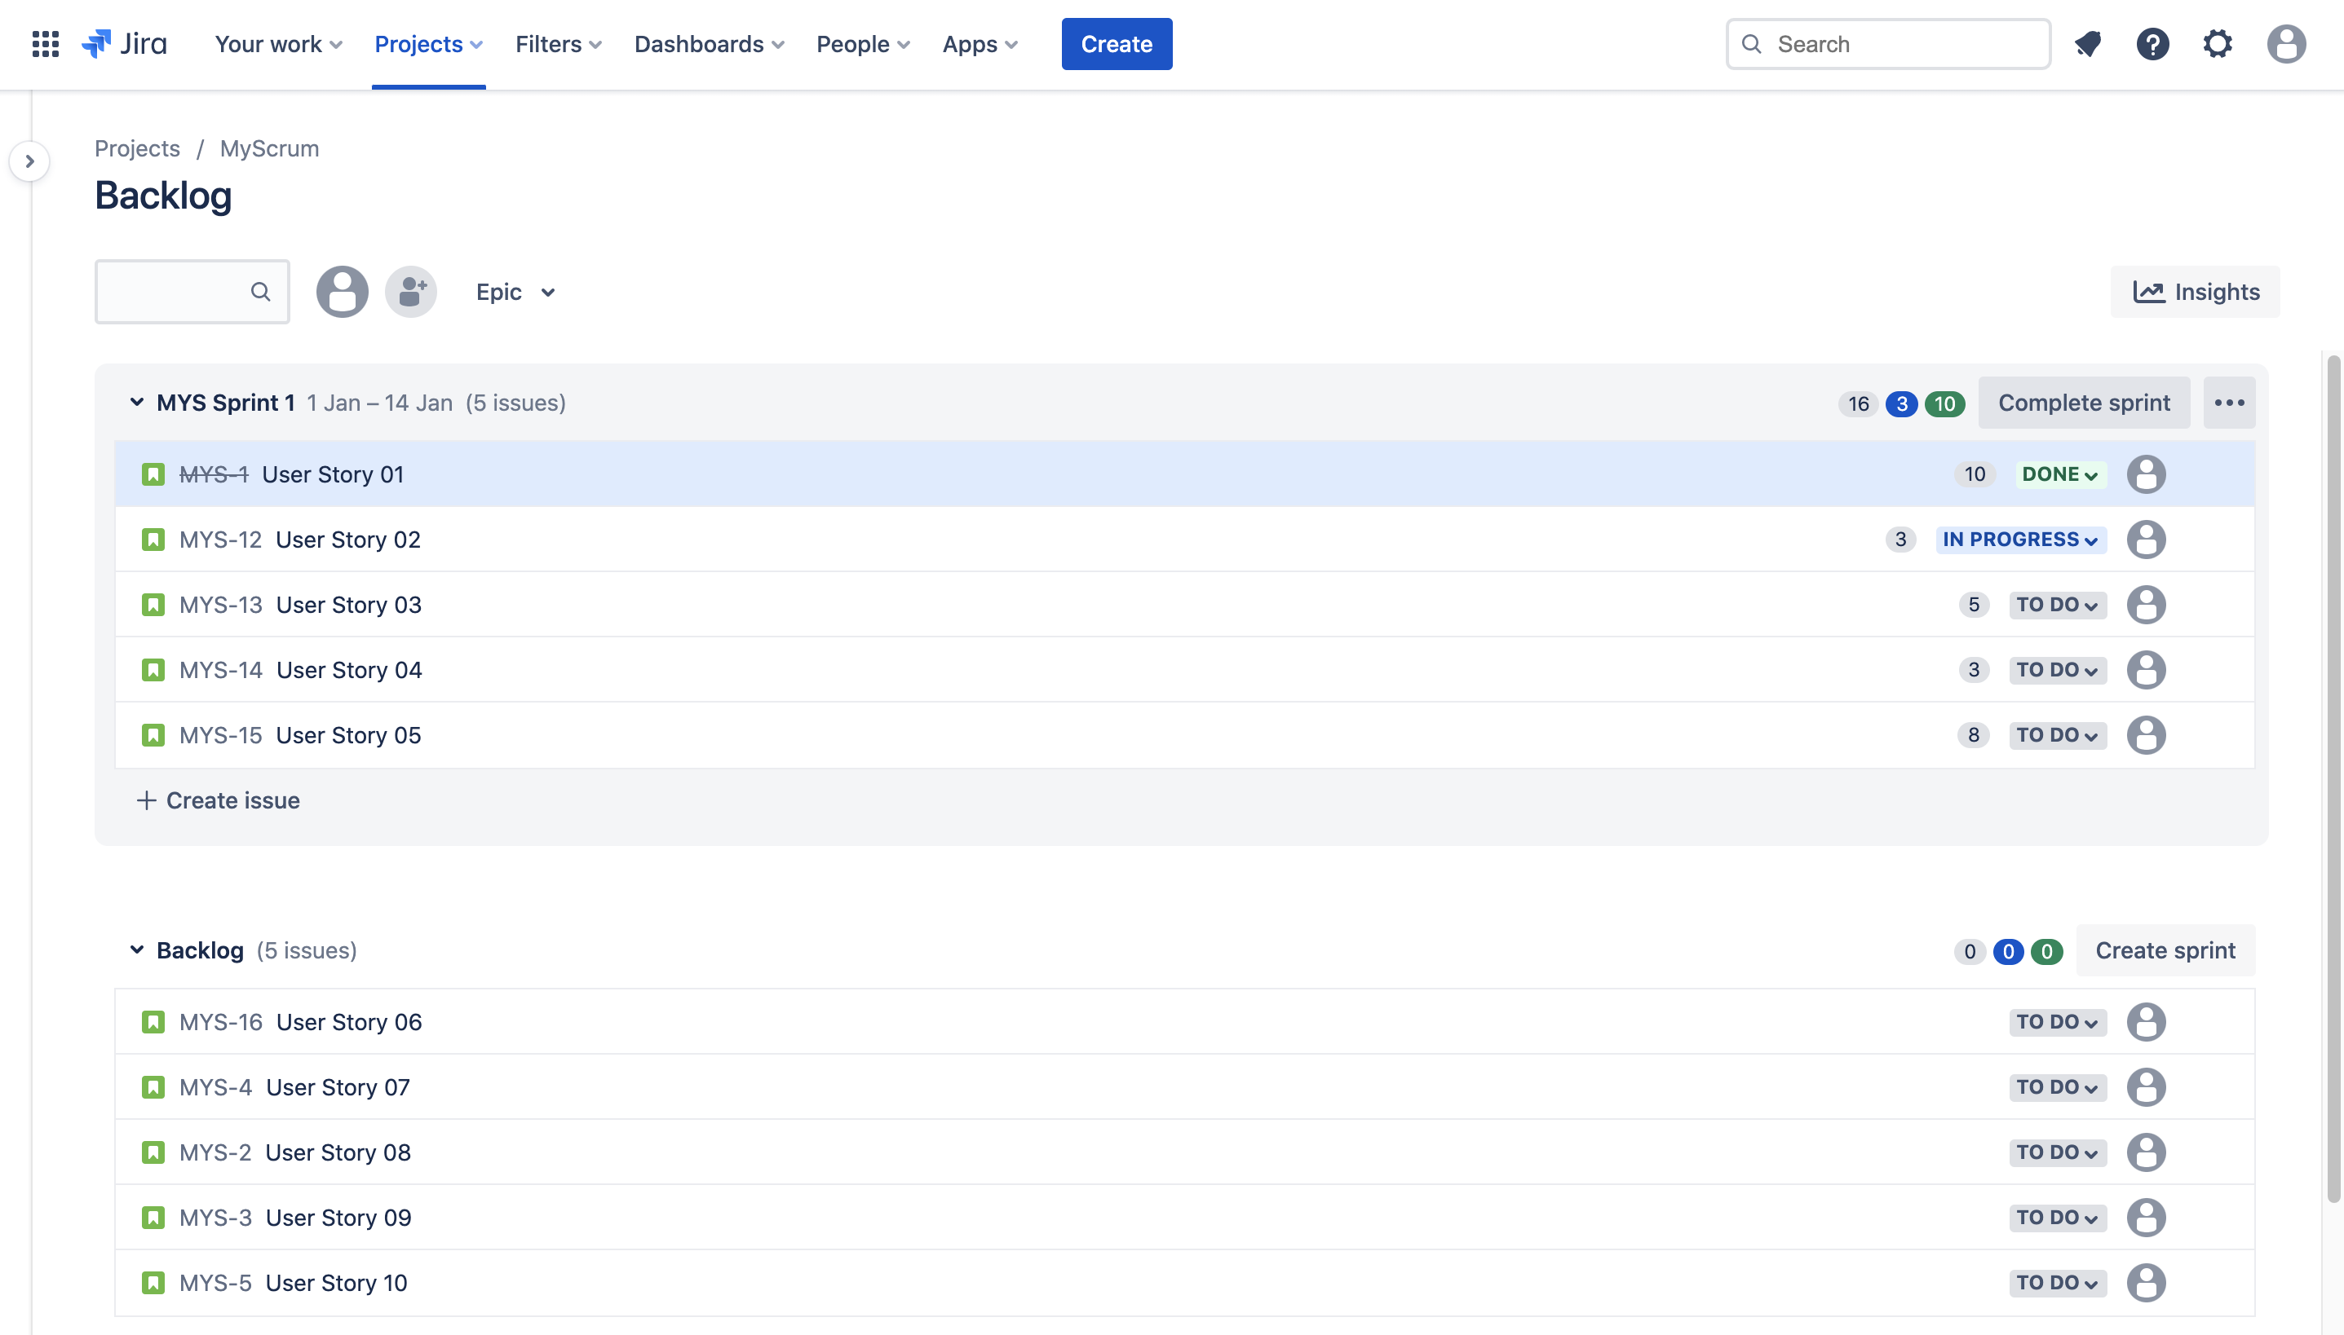
Task: Click the Complete sprint button
Action: pyautogui.click(x=2084, y=403)
